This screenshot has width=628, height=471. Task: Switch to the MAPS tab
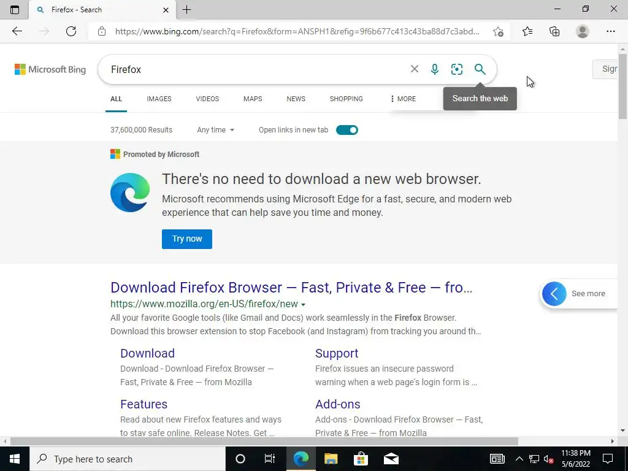point(253,99)
